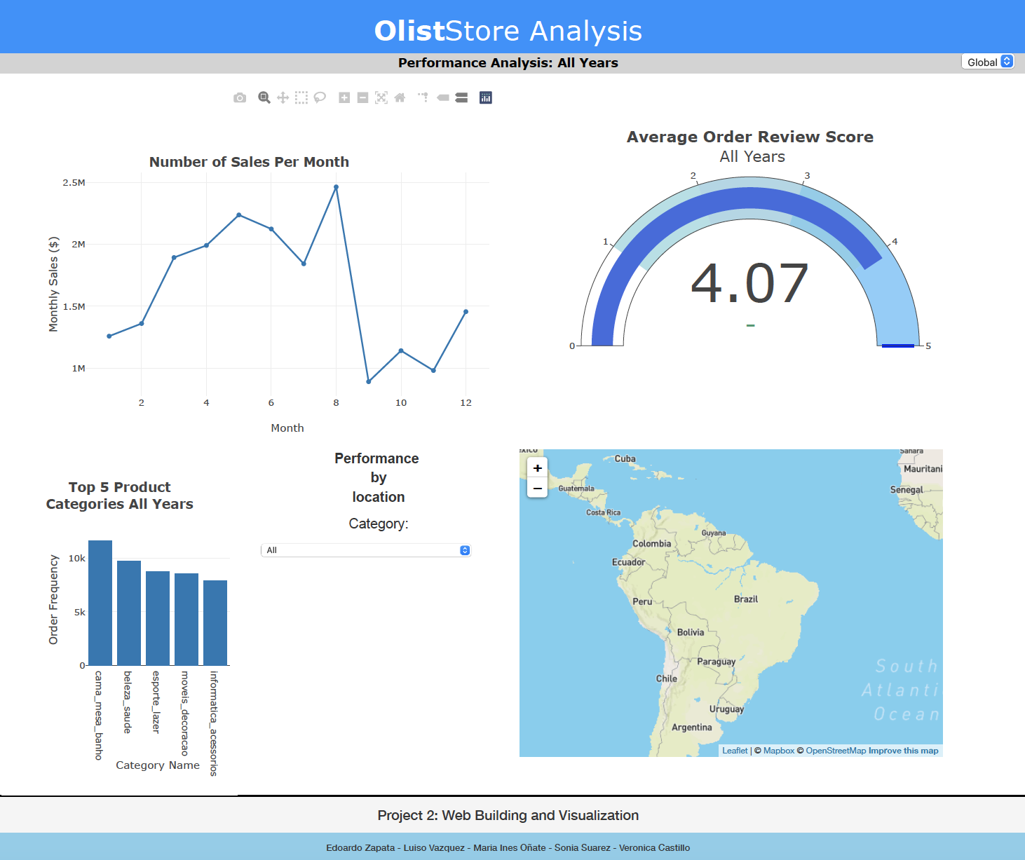Click Top 5 Product Categories title
Image resolution: width=1025 pixels, height=860 pixels.
120,496
